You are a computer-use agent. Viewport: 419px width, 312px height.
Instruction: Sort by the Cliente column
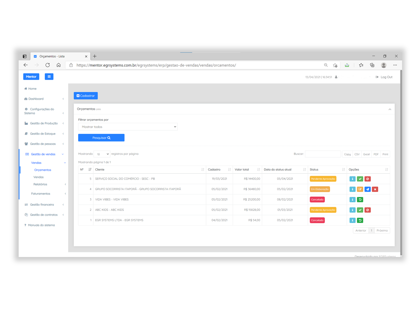pyautogui.click(x=150, y=169)
